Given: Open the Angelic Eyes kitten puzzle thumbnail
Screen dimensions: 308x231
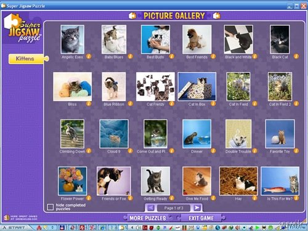Looking at the screenshot, I should 72,39.
